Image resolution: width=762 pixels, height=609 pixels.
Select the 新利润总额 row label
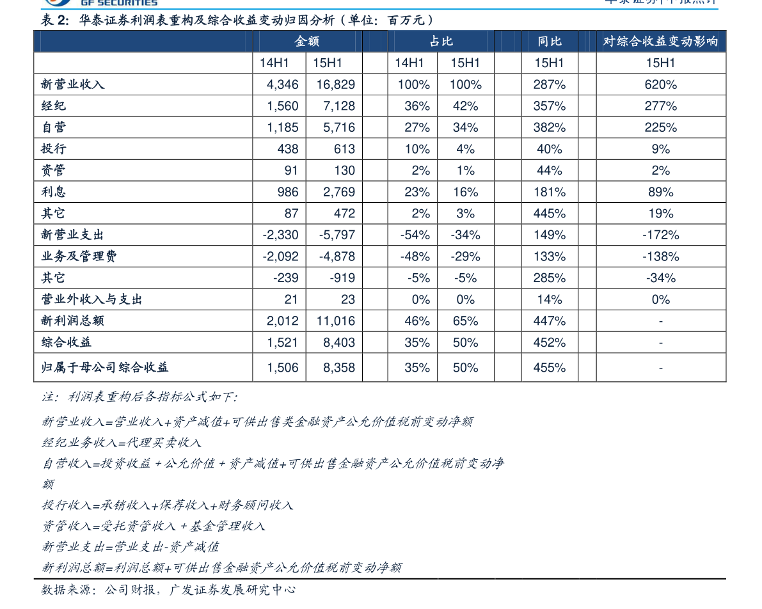point(72,321)
